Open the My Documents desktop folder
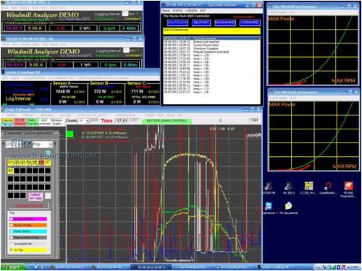 pos(289,208)
